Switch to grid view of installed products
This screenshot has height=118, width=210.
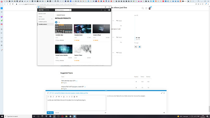[56, 22]
